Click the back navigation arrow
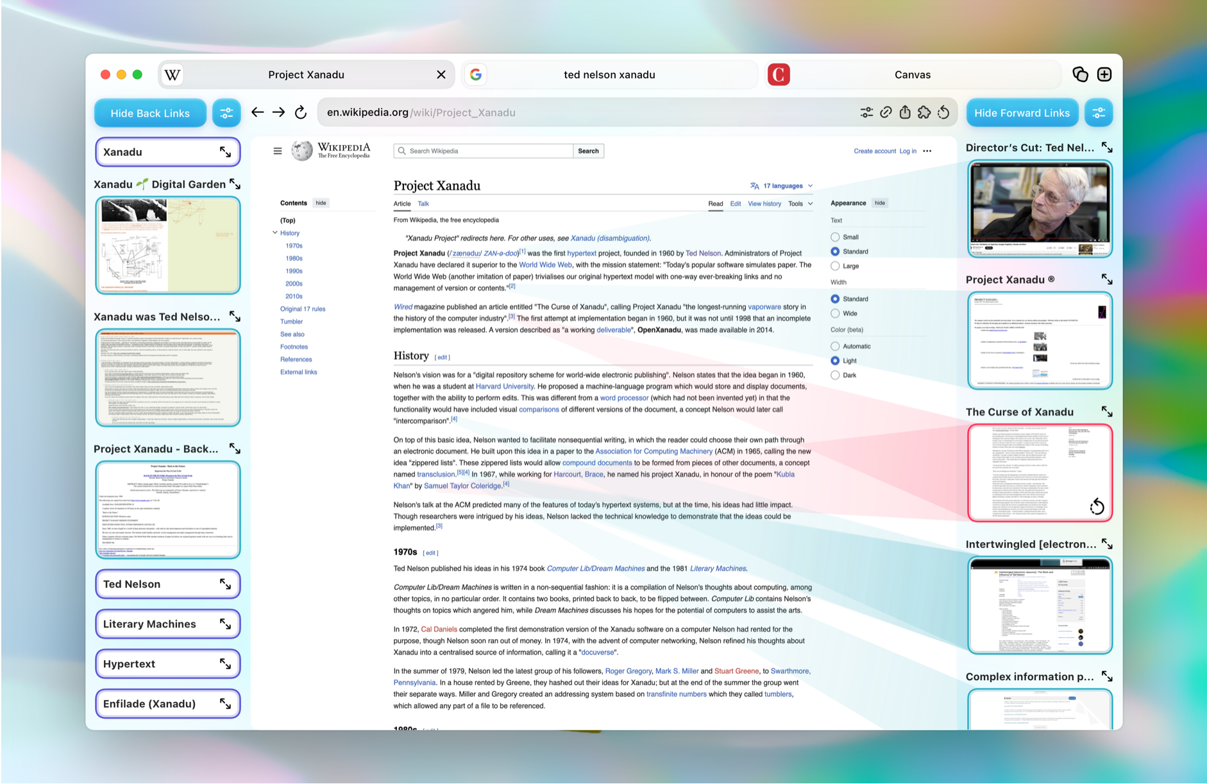 tap(257, 112)
